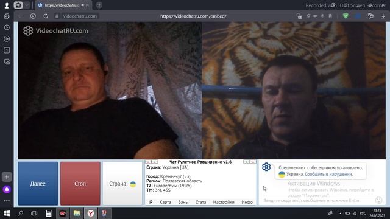
Task: Open the Calculator from taskbar
Action: click(x=49, y=214)
